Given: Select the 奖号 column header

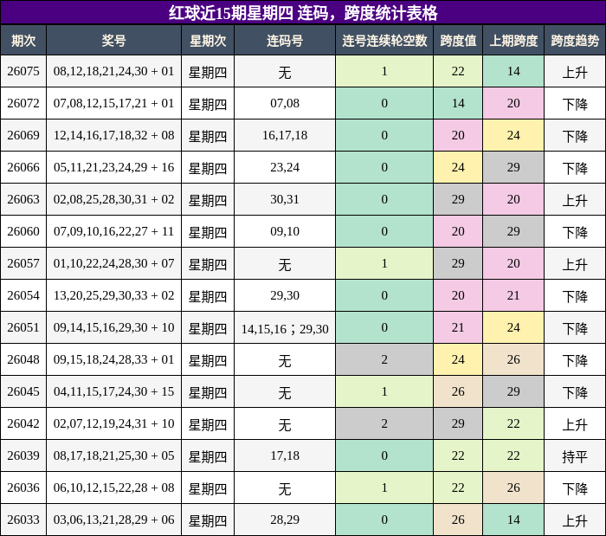Looking at the screenshot, I should tap(113, 40).
